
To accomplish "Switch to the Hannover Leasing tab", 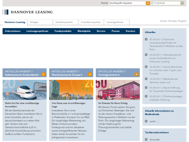I will coord(15,22).
